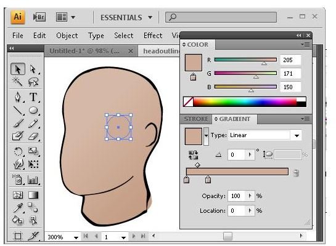
Task: Select the None color swatch
Action: (188, 101)
